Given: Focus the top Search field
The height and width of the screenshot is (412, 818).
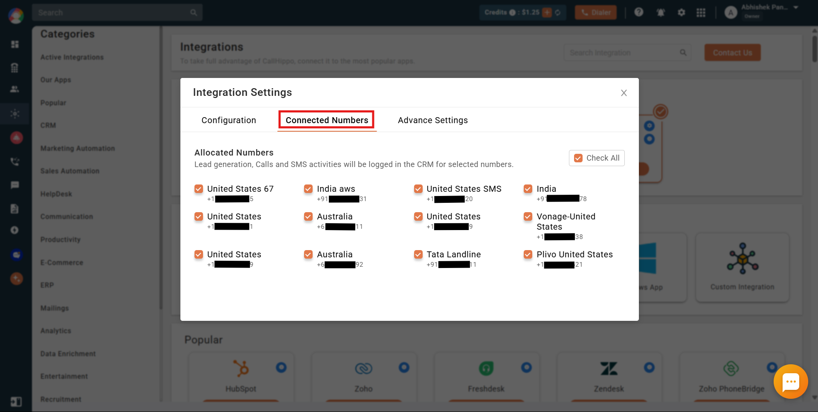Looking at the screenshot, I should 117,12.
